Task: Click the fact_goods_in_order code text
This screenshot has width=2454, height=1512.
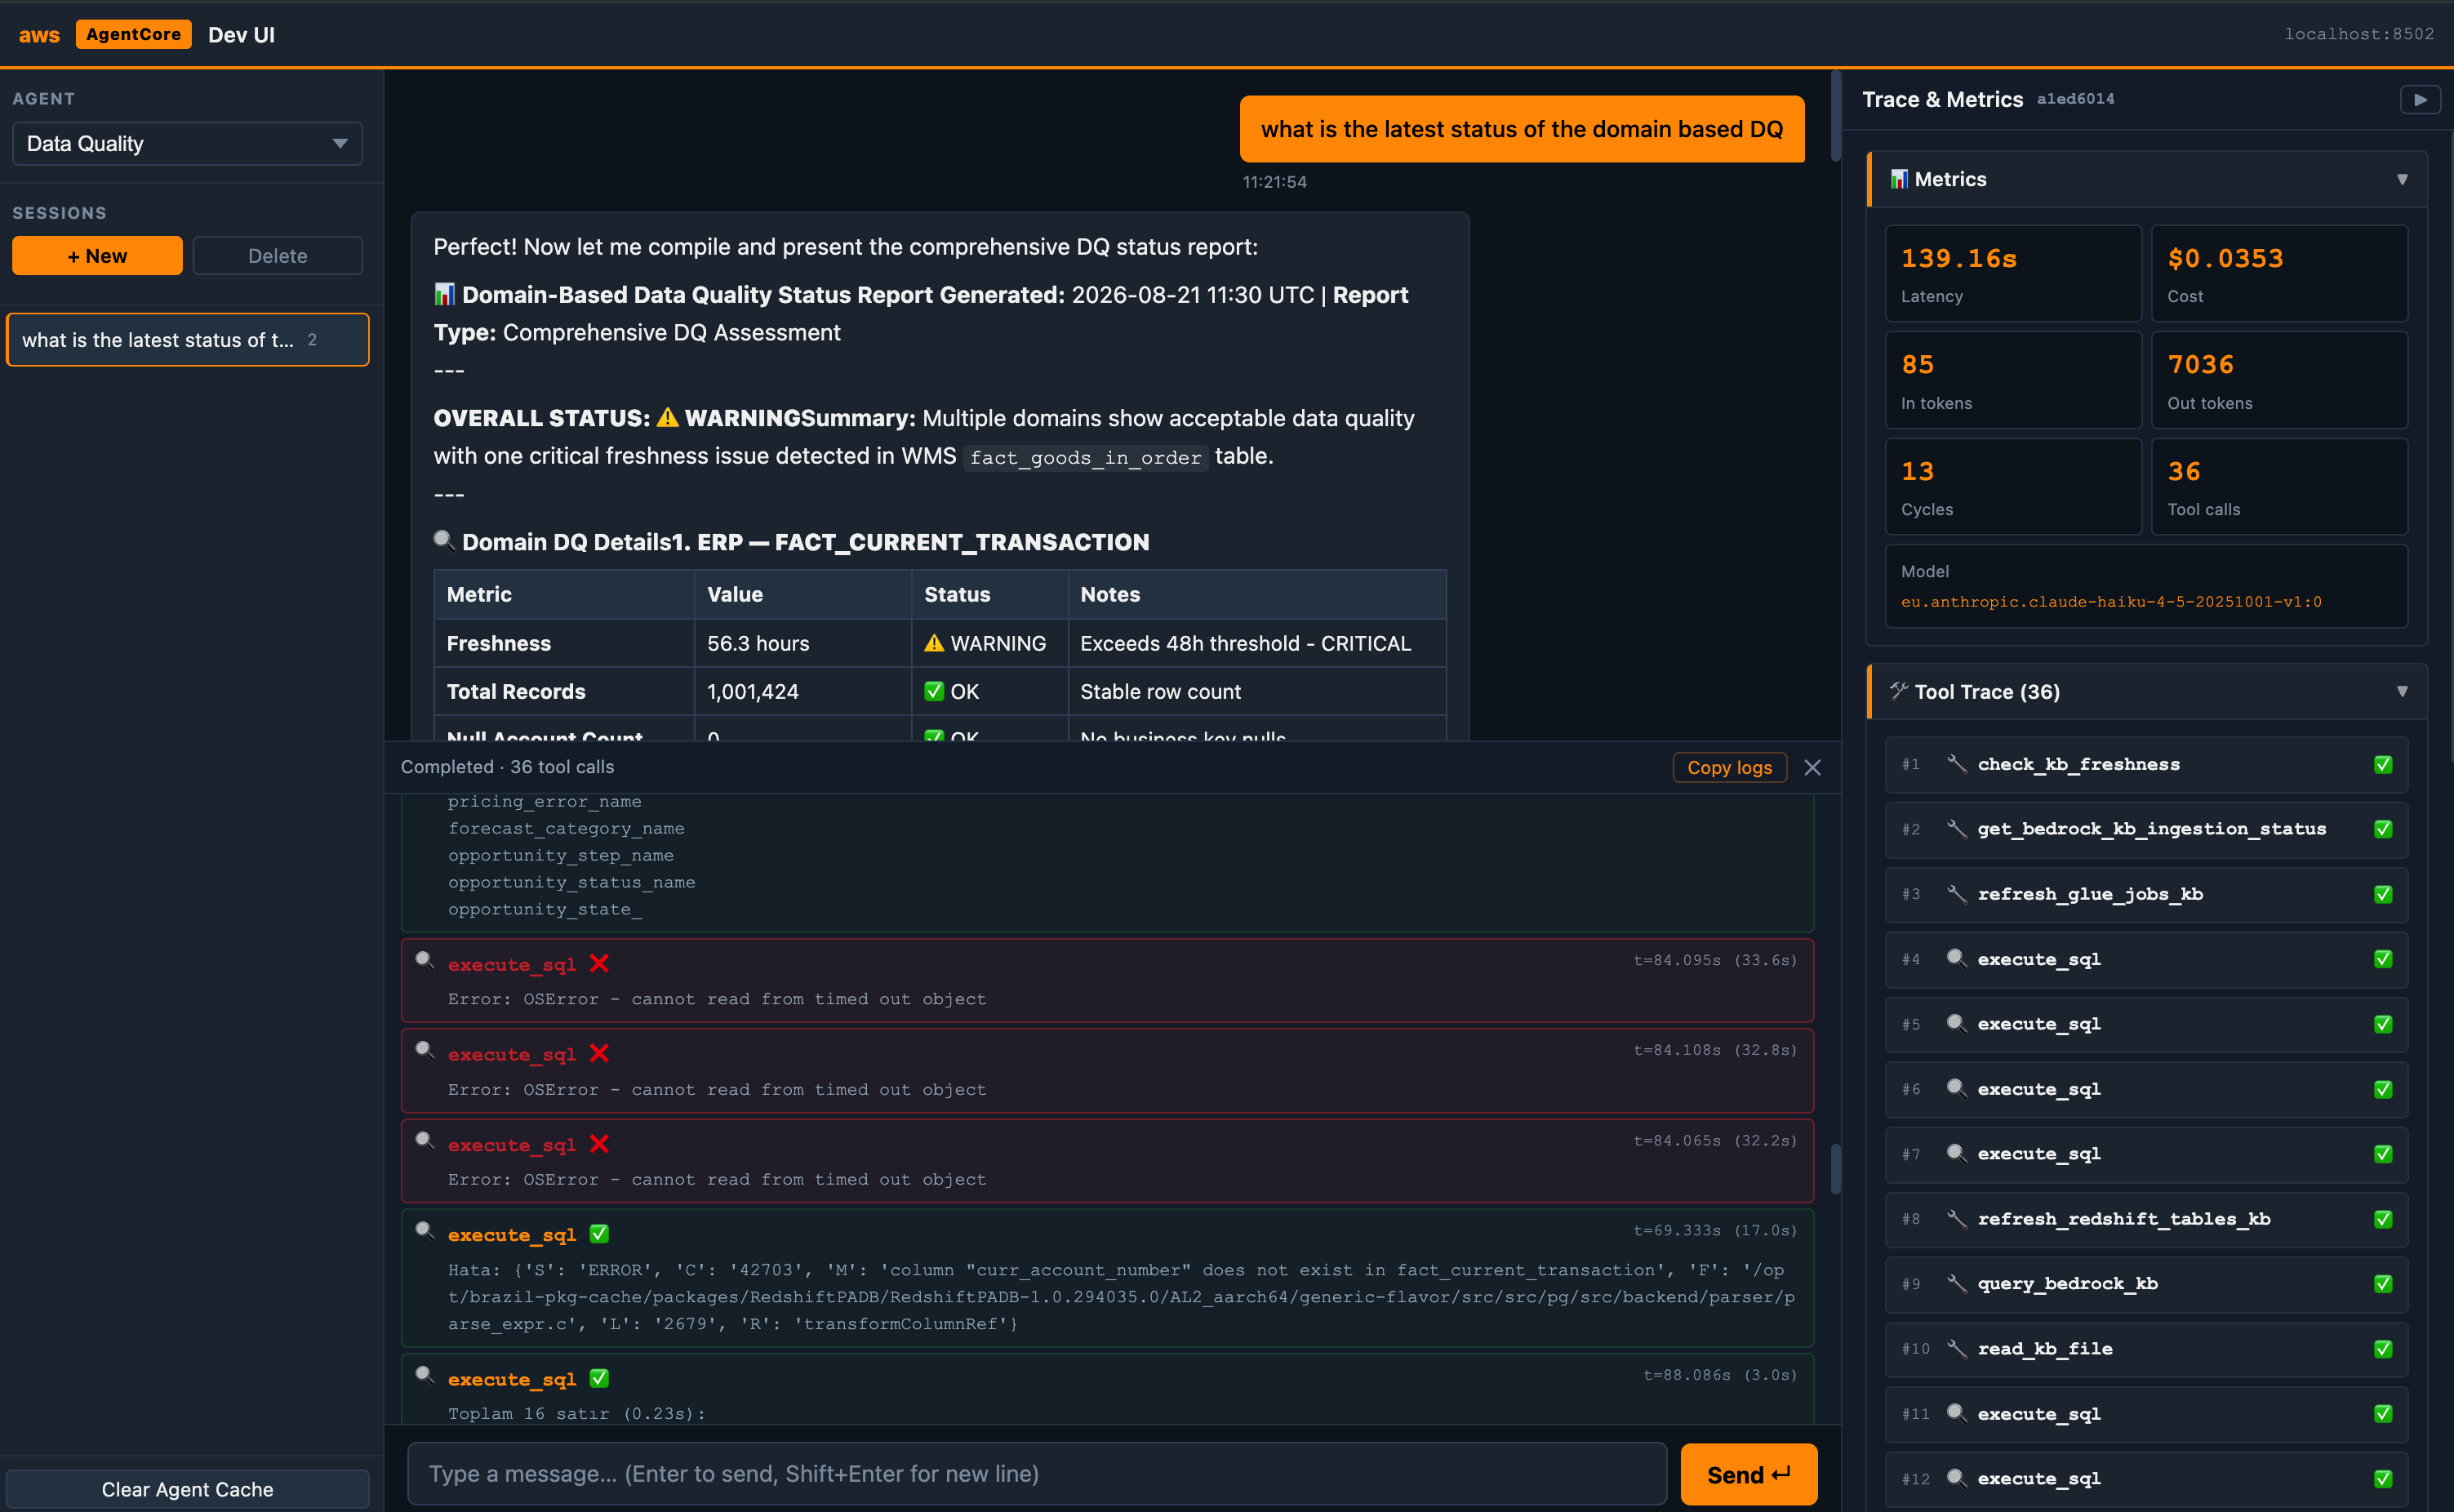Action: [1085, 457]
